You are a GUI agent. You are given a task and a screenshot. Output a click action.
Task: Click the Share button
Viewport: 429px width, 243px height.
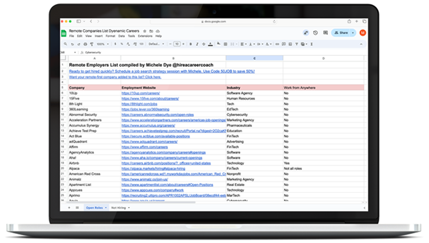(341, 33)
